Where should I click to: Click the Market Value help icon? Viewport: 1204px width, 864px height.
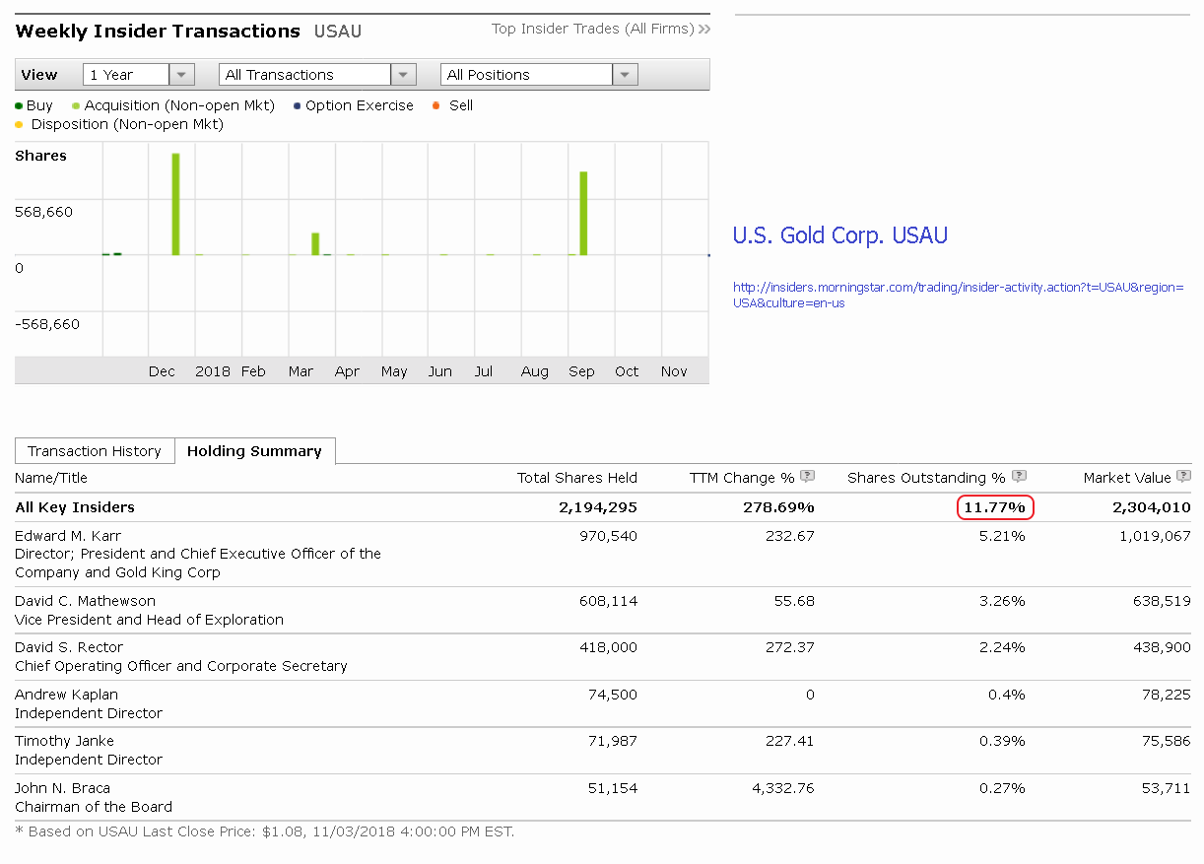[1183, 477]
